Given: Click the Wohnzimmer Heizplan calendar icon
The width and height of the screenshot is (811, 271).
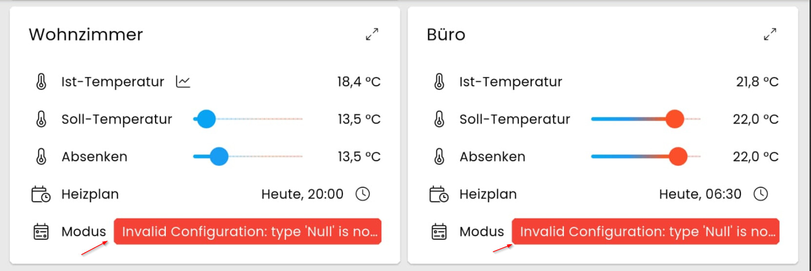Looking at the screenshot, I should (x=41, y=194).
